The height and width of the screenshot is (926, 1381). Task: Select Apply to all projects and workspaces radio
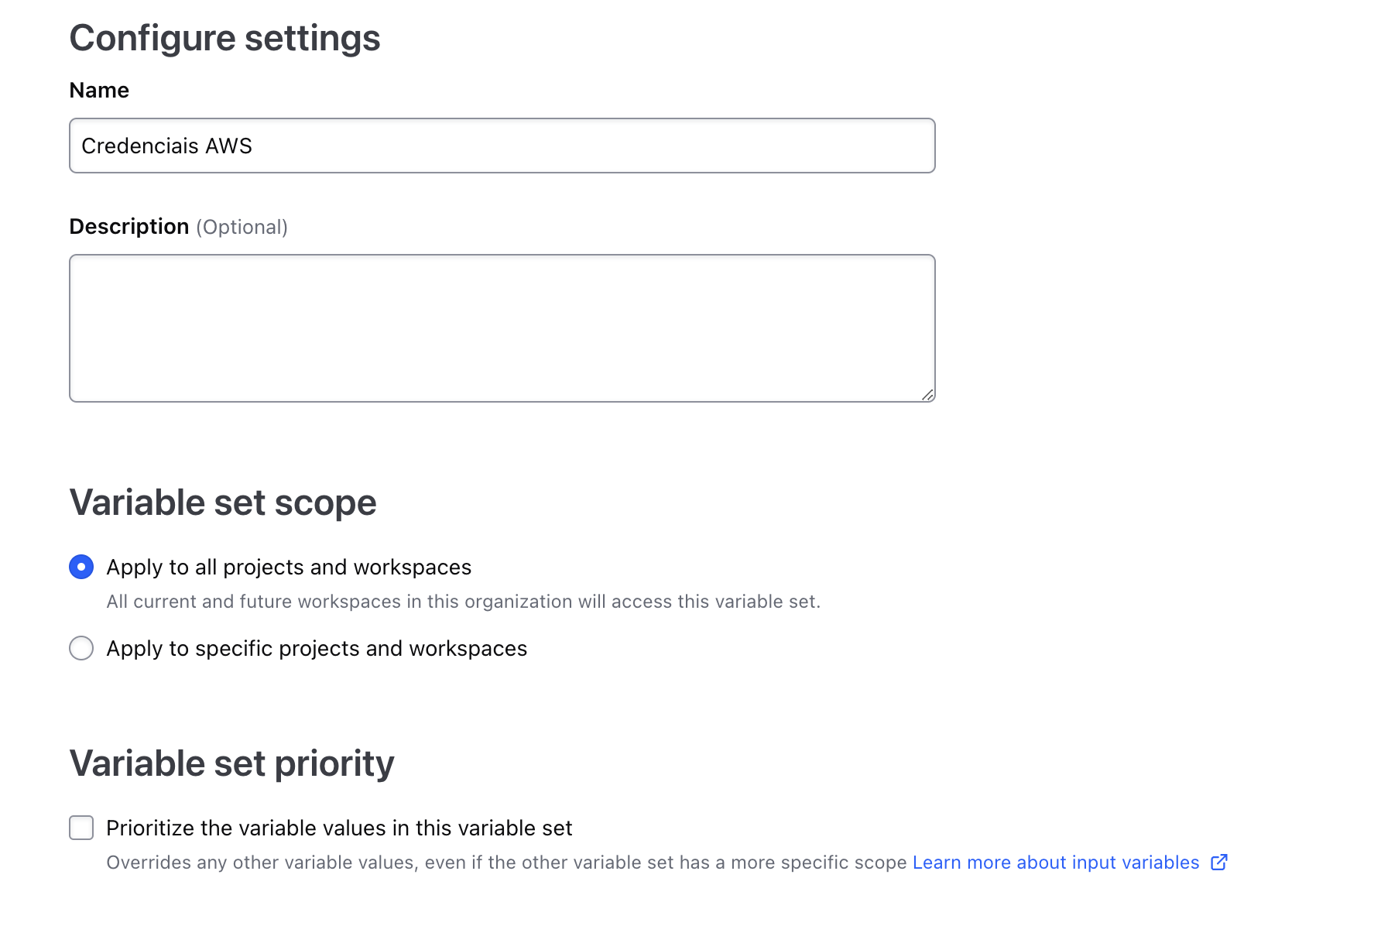tap(81, 567)
